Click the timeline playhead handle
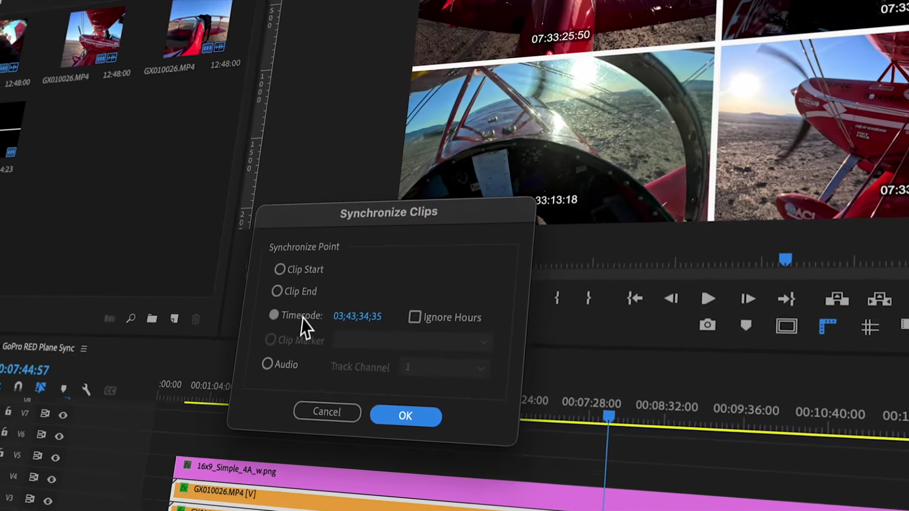 click(x=609, y=417)
